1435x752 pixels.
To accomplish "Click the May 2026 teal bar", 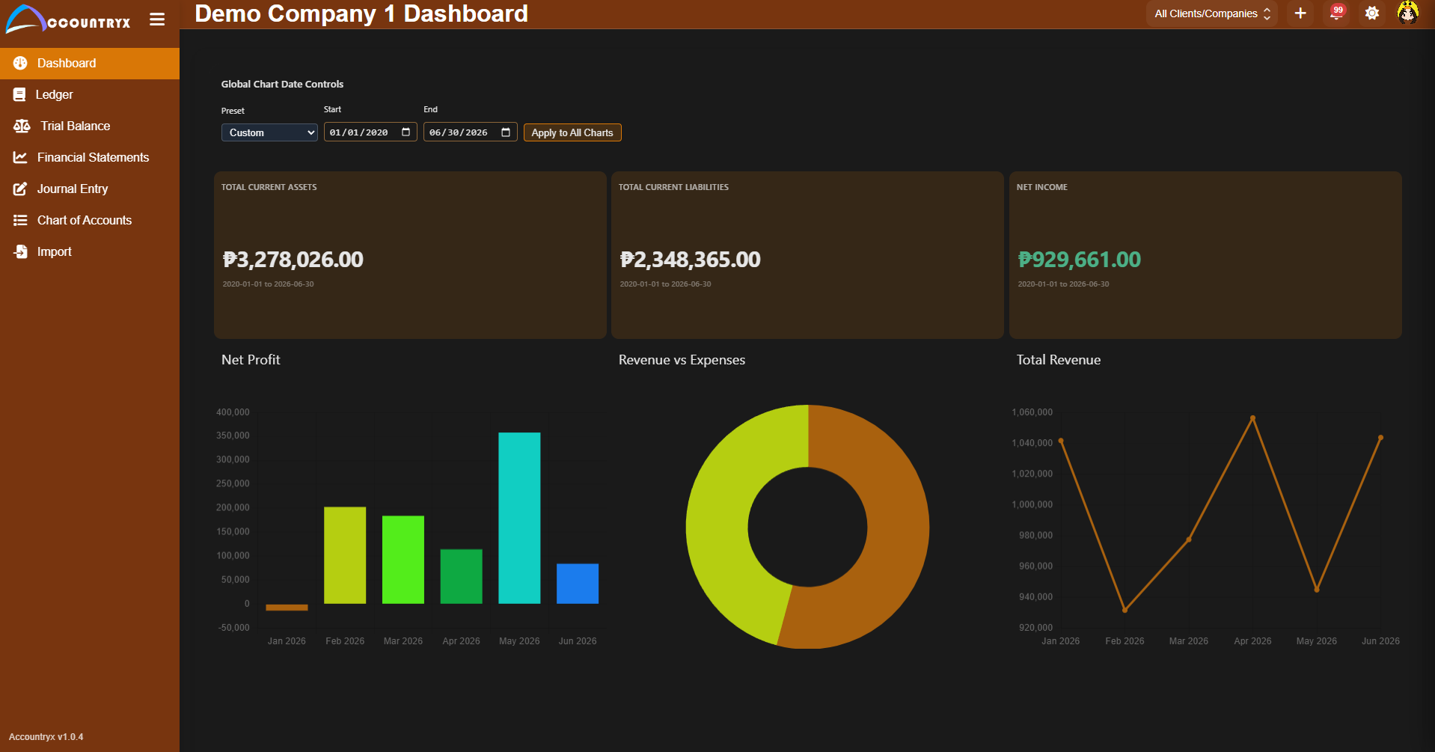I will click(x=519, y=518).
